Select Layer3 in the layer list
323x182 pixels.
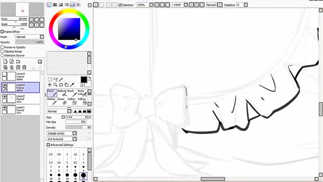point(21,76)
